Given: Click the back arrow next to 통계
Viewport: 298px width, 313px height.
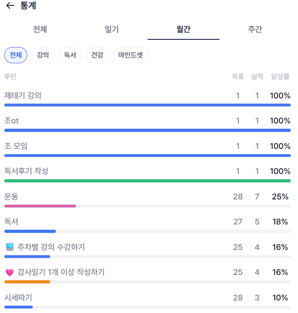Looking at the screenshot, I should pos(10,6).
